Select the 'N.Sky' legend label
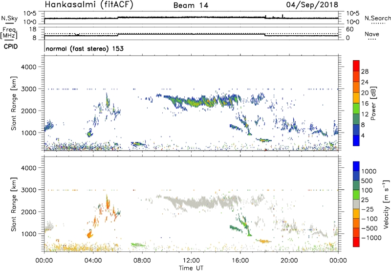This screenshot has width=391, height=271. tap(9, 18)
